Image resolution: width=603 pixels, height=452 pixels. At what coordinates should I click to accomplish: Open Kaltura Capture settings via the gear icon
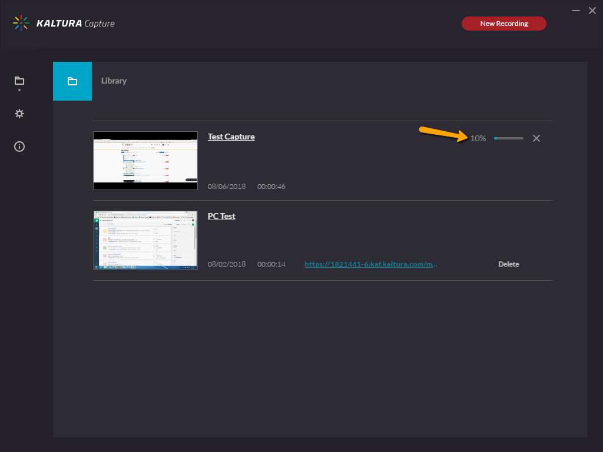(19, 113)
